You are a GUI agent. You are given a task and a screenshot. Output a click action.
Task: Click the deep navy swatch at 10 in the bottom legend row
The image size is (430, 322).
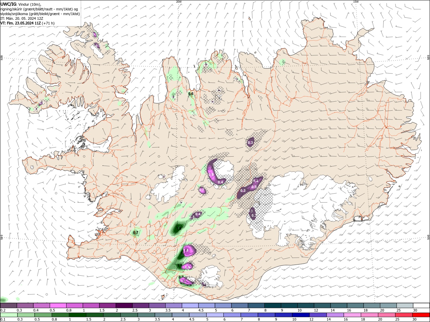pyautogui.click(x=301, y=315)
